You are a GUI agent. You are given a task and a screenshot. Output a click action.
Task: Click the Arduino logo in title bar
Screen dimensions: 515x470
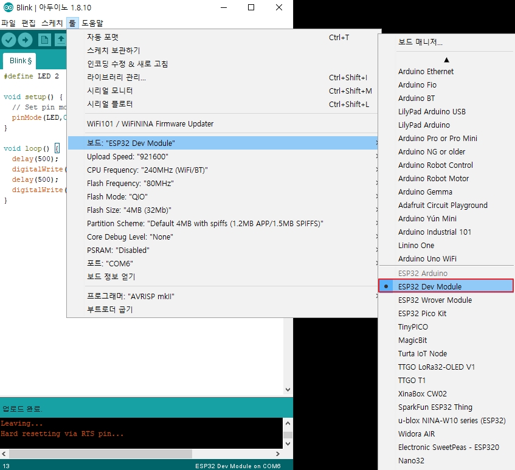coord(9,7)
